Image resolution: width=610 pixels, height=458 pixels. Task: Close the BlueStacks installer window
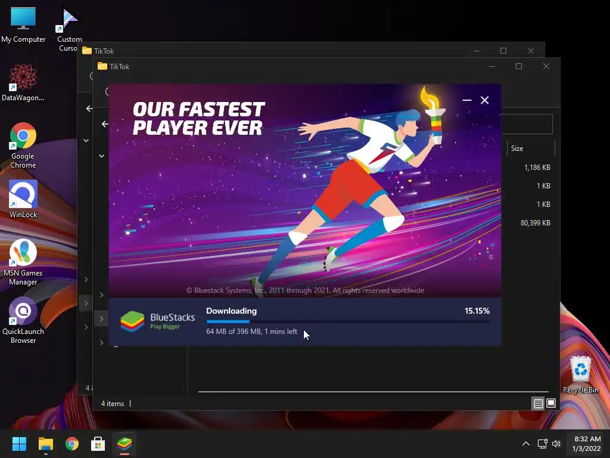tap(485, 100)
